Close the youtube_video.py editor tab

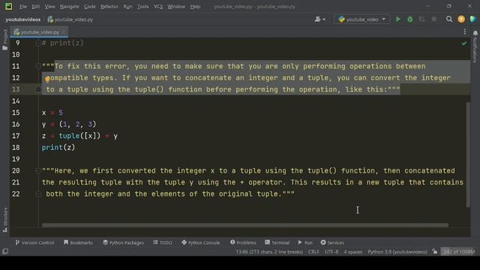[x=64, y=31]
